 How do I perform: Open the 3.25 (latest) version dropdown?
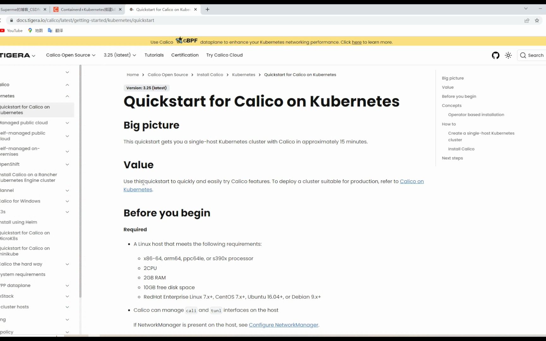[120, 55]
